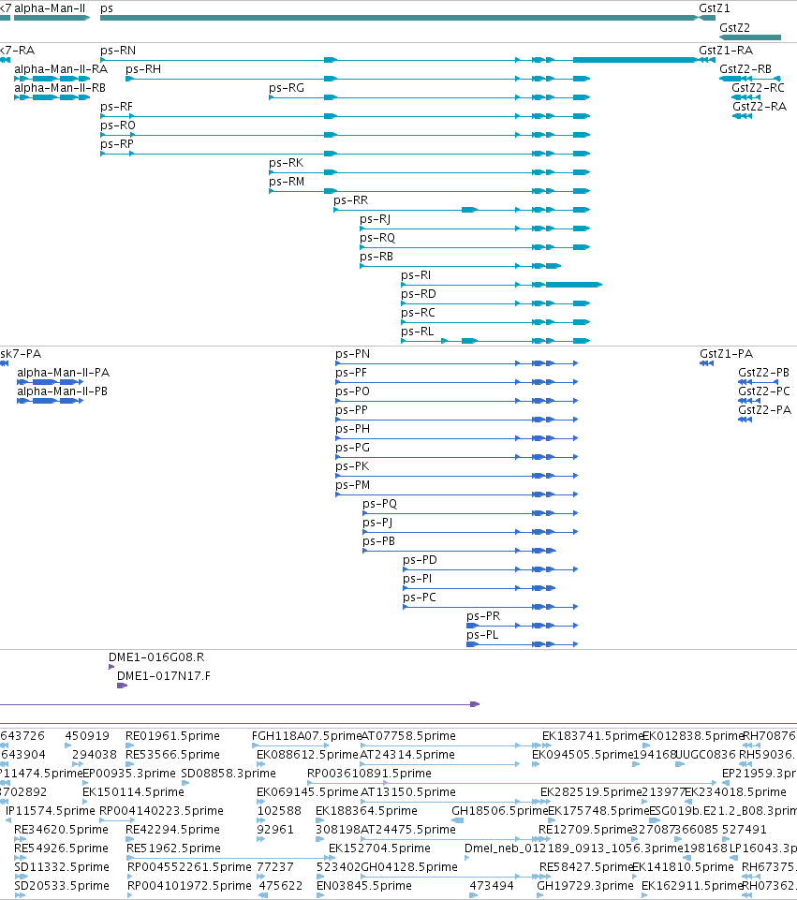The width and height of the screenshot is (797, 900).
Task: Click protein ps-PF label
Action: [x=351, y=373]
